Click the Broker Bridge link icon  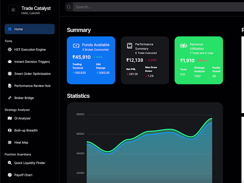click(x=10, y=98)
